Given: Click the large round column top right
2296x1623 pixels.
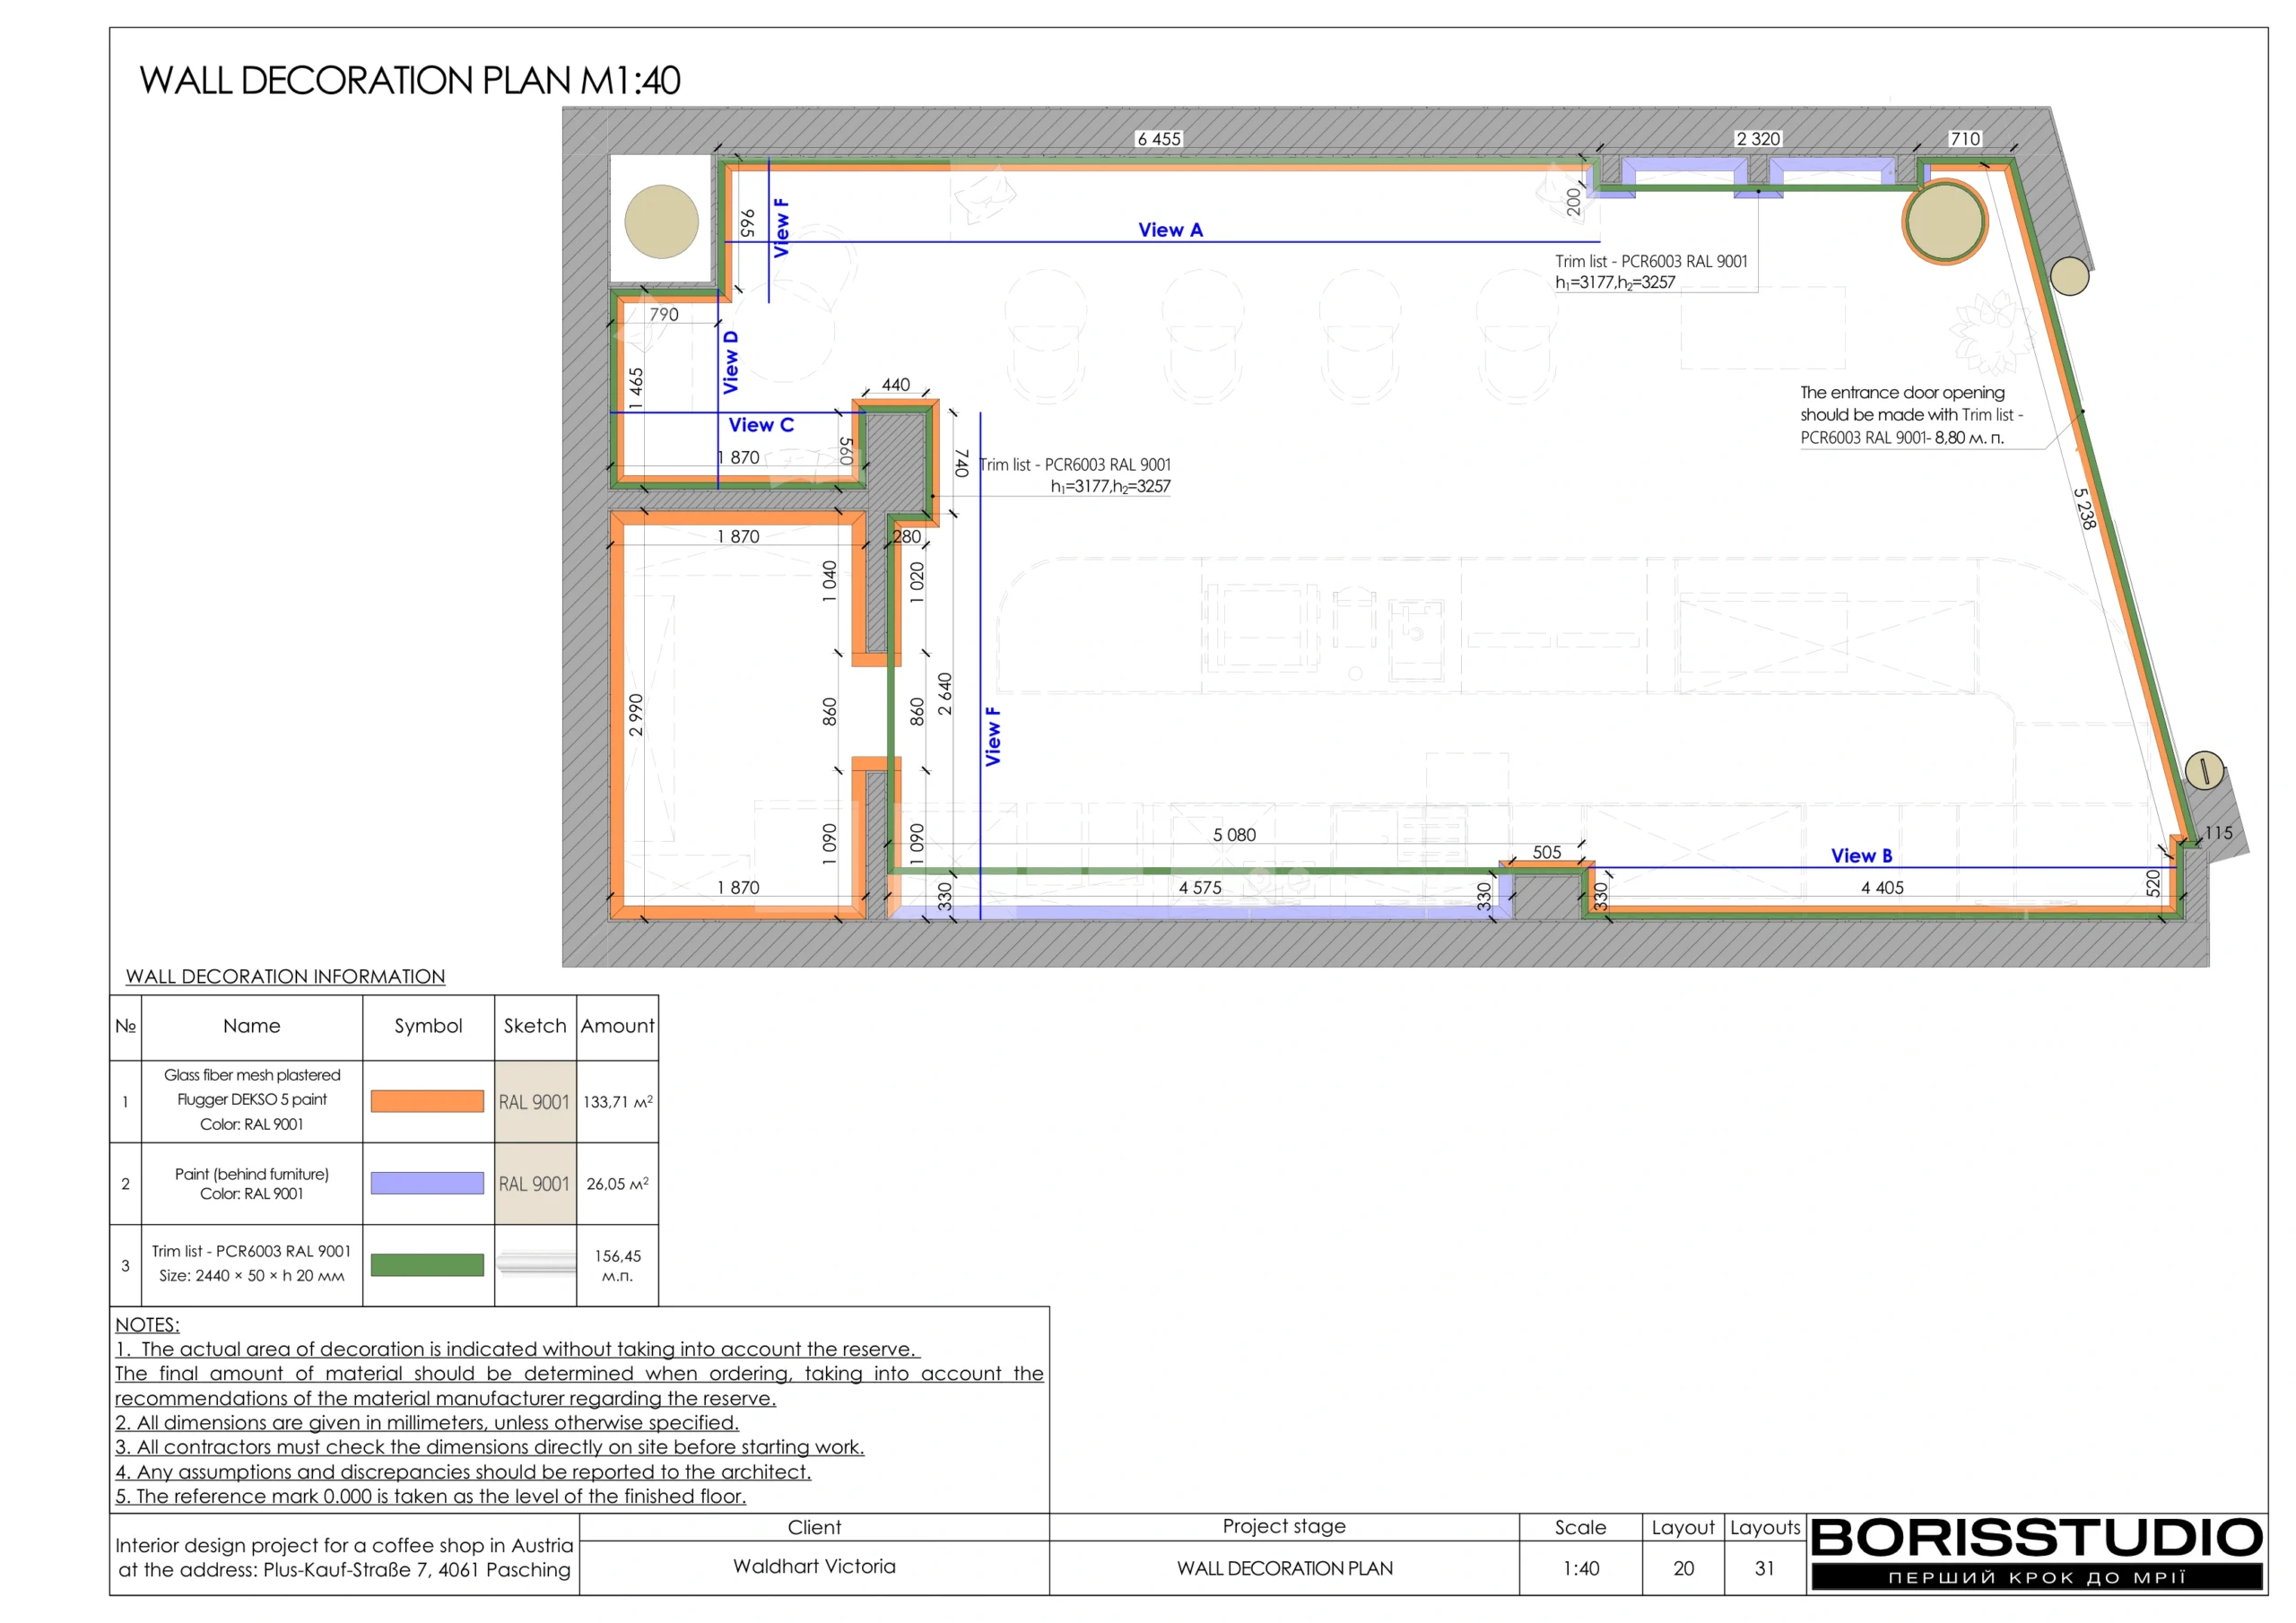Looking at the screenshot, I should point(1944,222).
